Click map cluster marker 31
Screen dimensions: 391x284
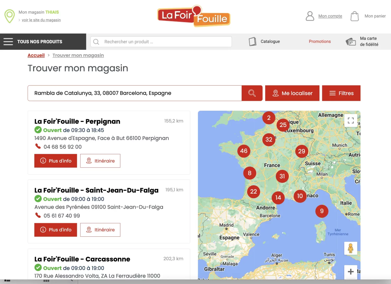coord(282,176)
